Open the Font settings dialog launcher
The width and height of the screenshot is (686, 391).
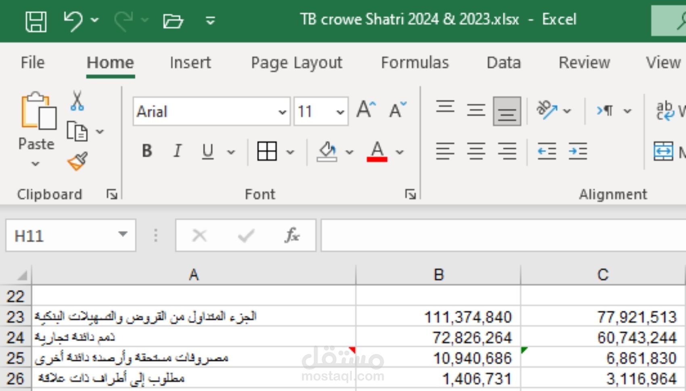(x=410, y=195)
